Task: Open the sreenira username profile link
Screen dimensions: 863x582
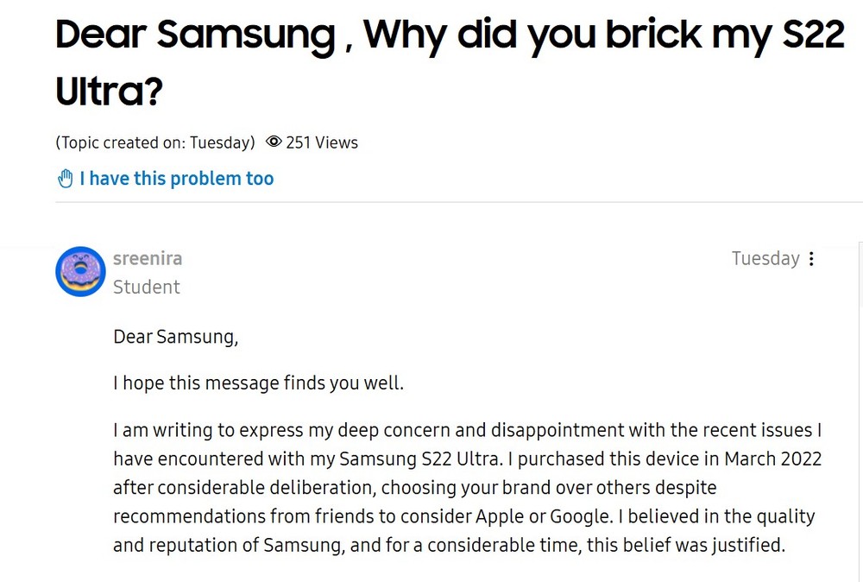Action: click(x=148, y=258)
